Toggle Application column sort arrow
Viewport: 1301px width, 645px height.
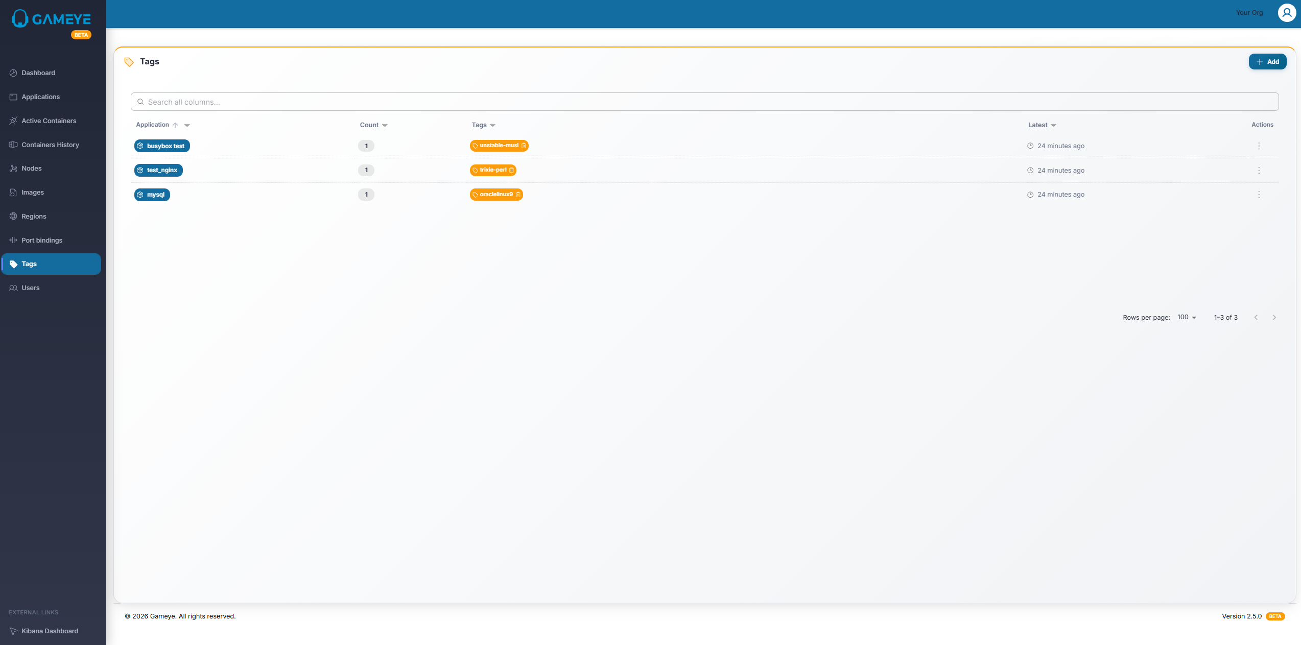click(x=175, y=125)
